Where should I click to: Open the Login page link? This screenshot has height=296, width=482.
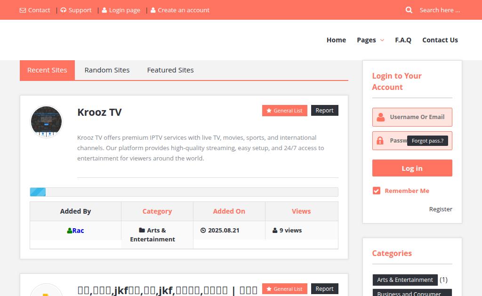[x=124, y=10]
